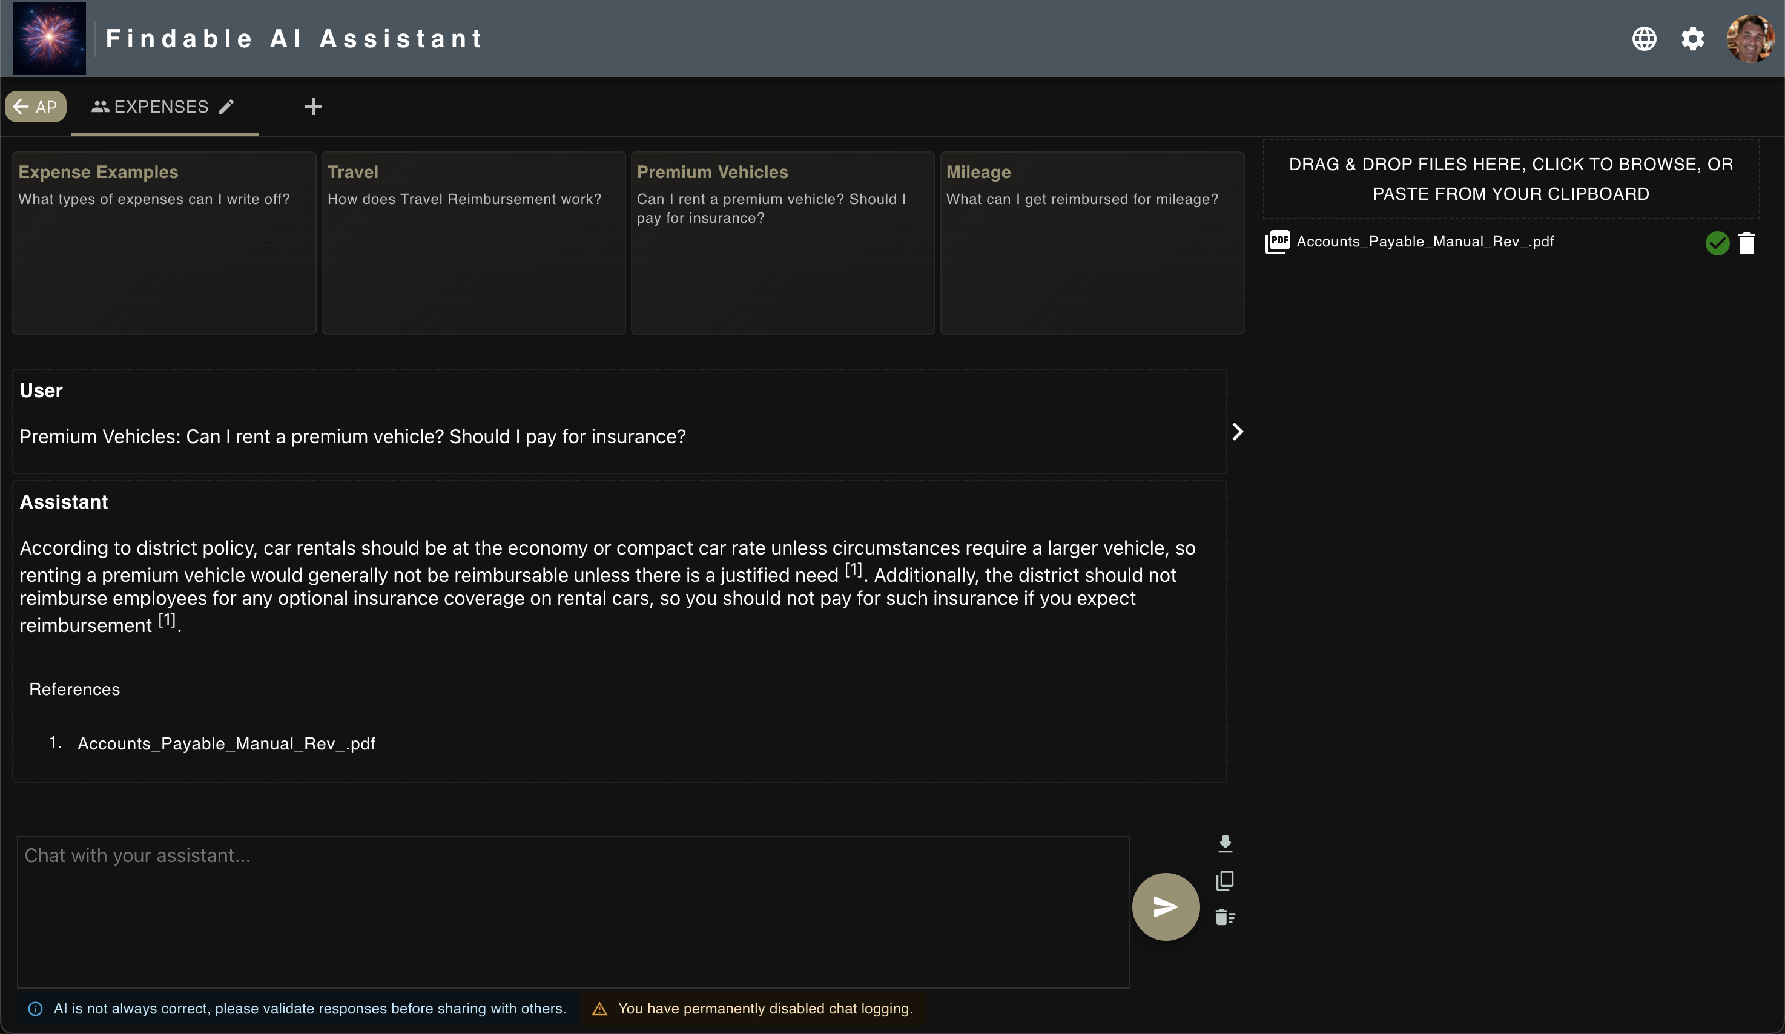Click the drag and drop upload area
The height and width of the screenshot is (1034, 1785).
coord(1510,179)
